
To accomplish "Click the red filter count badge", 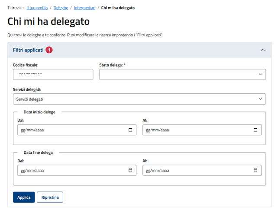I will tap(49, 50).
